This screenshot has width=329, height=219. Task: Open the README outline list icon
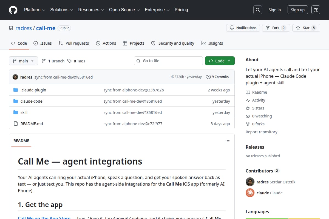point(227,141)
